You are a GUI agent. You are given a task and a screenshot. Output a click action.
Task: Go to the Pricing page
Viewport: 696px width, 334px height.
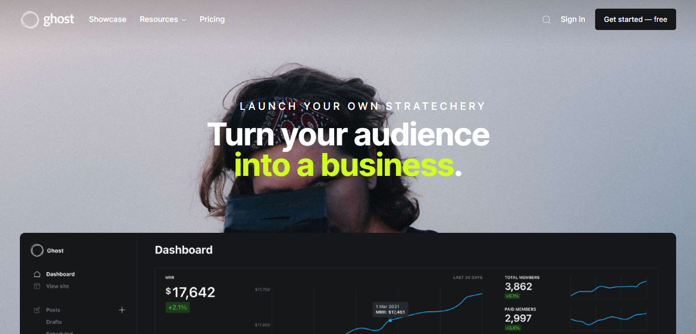(x=212, y=19)
